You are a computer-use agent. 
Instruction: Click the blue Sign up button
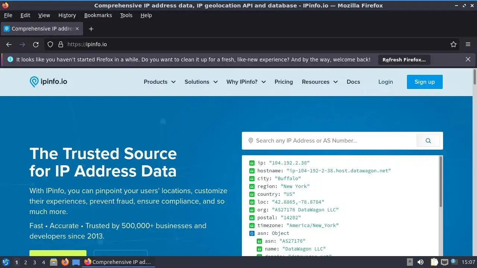click(x=424, y=82)
